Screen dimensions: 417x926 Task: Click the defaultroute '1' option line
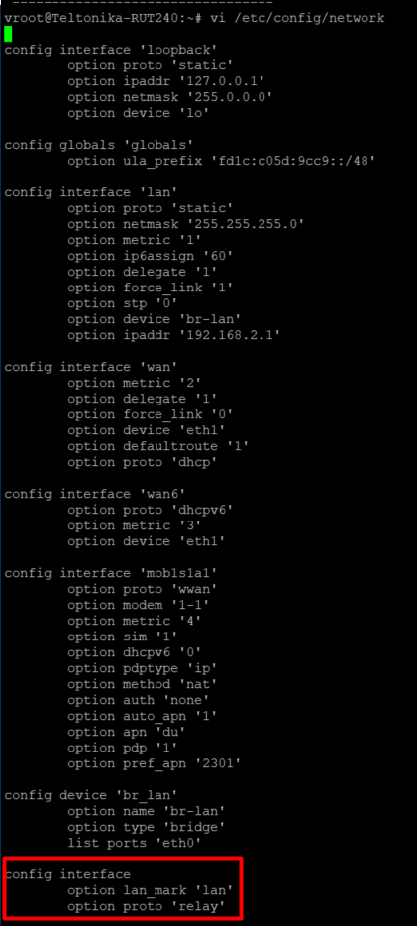(x=158, y=446)
